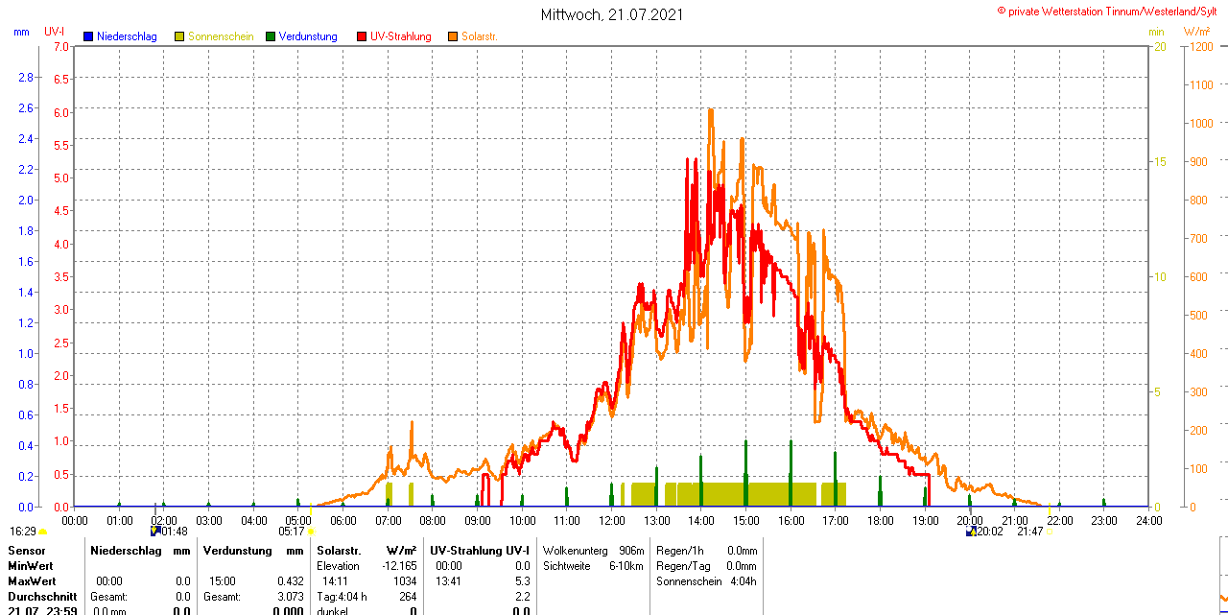Click the Sensor column header in table
1228x615 pixels.
(27, 551)
